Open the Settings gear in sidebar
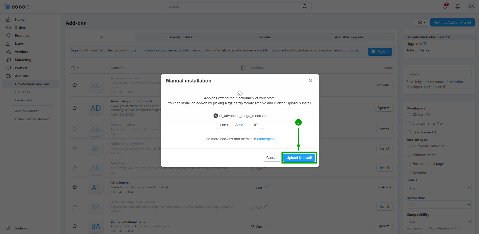The image size is (479, 234). click(x=8, y=228)
